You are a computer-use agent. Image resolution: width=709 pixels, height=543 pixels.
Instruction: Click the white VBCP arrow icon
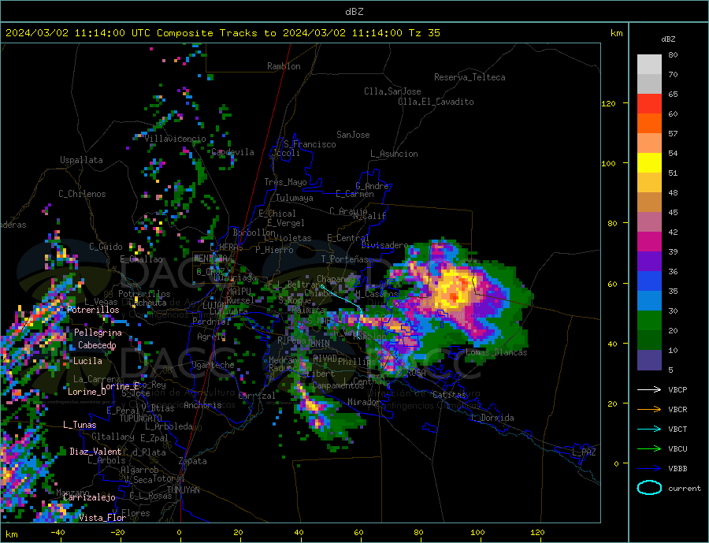coord(649,389)
